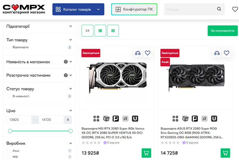This screenshot has width=239, height=160.
Task: Open the Каталог товарів menu
Action: (x=78, y=9)
